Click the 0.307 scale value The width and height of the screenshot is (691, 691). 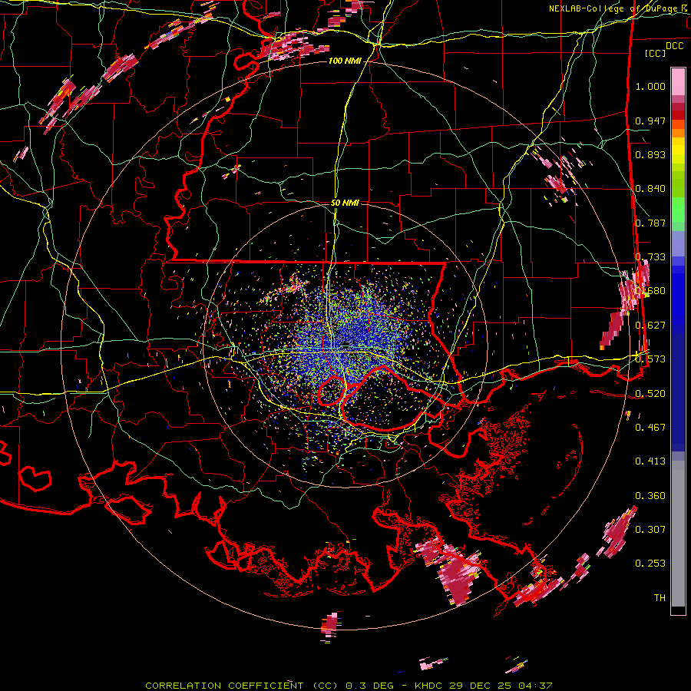click(650, 529)
